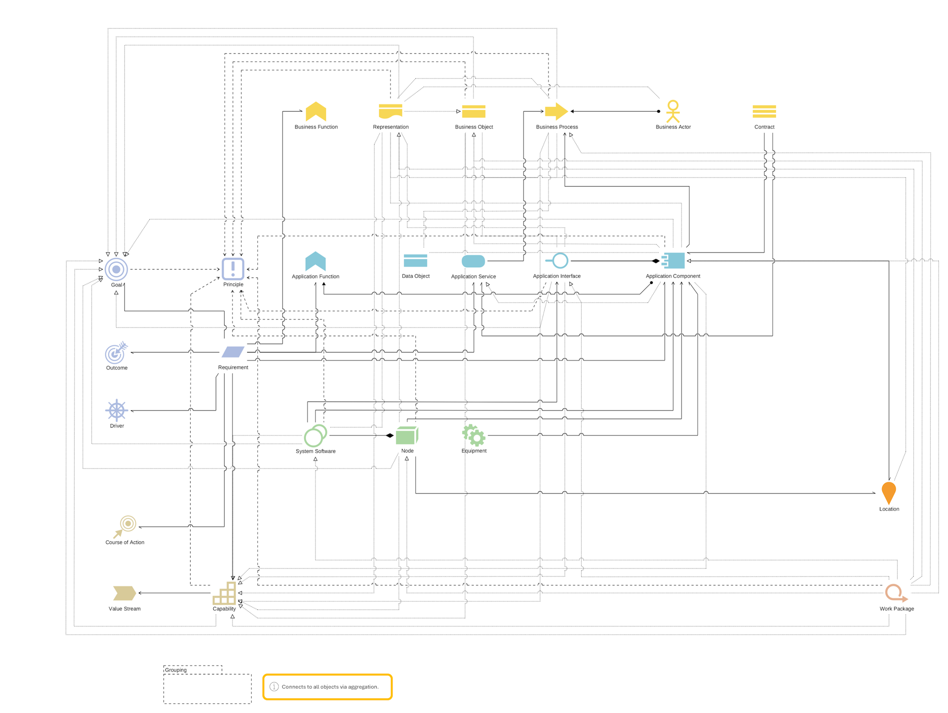Click the Principle exclamation icon
Screen dimensions: 948x713
coord(233,269)
